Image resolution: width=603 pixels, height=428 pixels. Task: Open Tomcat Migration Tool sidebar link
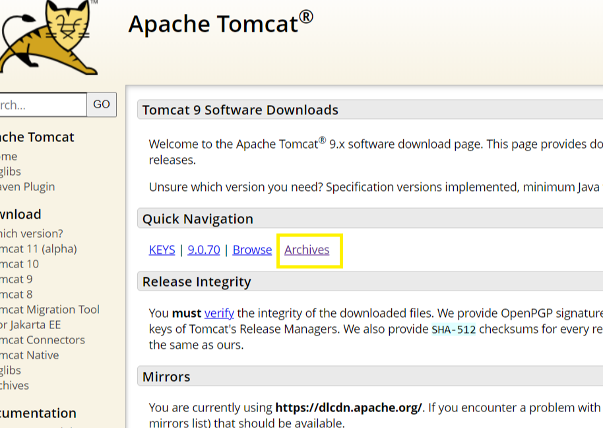(x=49, y=310)
